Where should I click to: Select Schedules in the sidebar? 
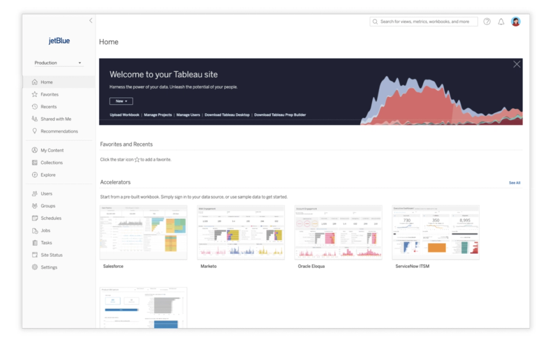51,218
